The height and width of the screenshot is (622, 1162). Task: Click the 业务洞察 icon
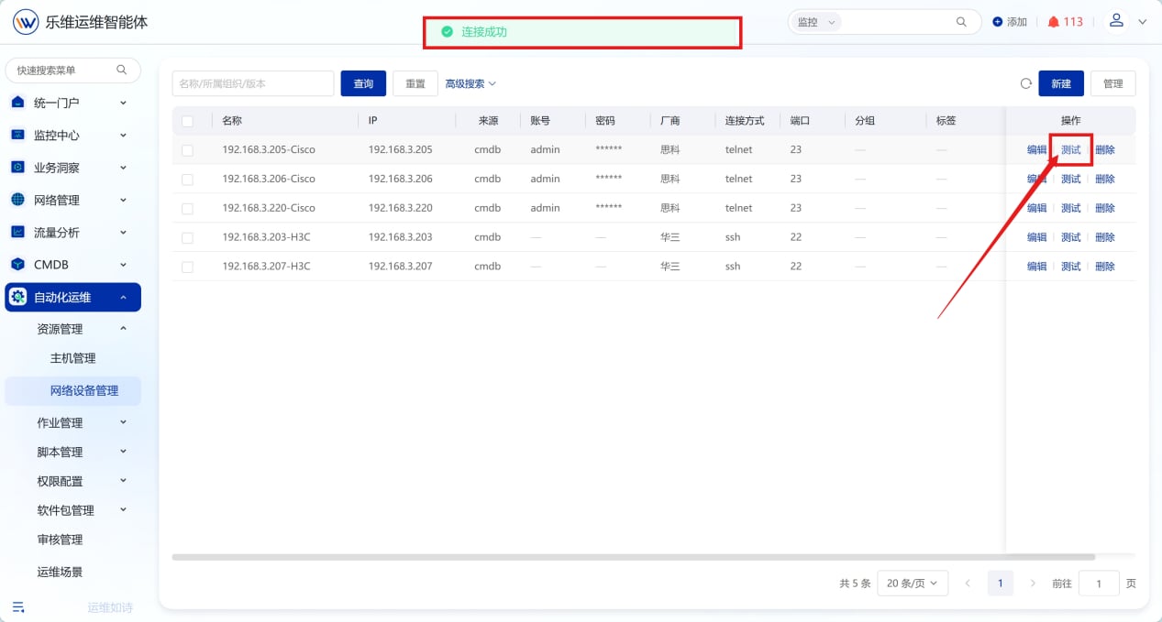pyautogui.click(x=17, y=168)
